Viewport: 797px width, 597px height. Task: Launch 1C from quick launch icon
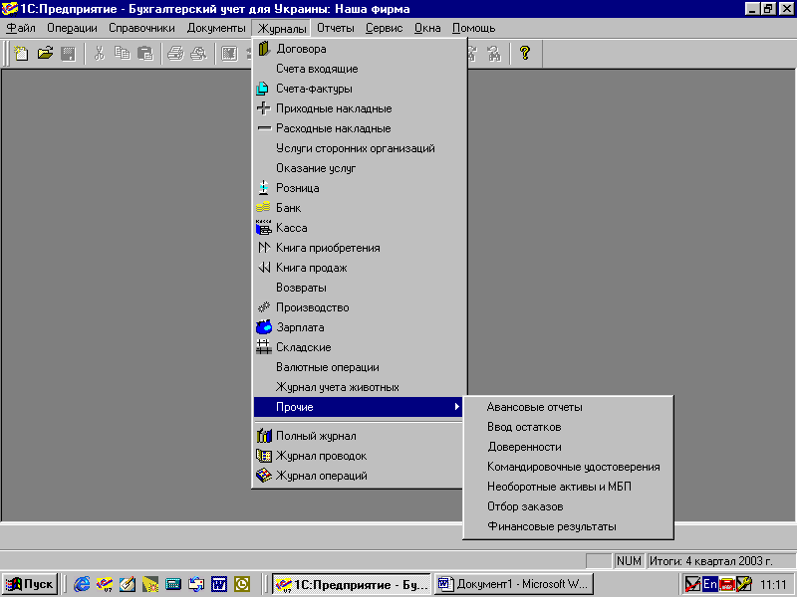[105, 584]
